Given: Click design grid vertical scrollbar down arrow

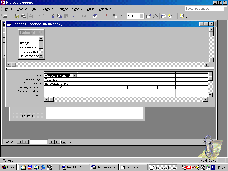Looking at the screenshot, I should pyautogui.click(x=210, y=95).
